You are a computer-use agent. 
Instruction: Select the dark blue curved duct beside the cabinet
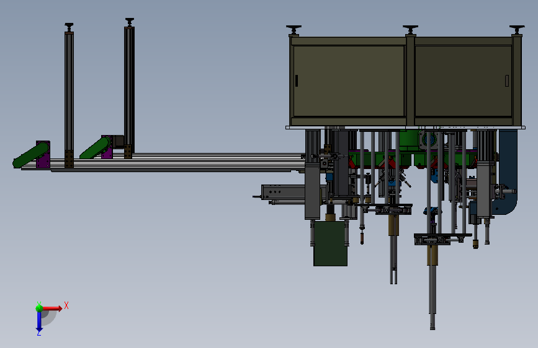tap(507, 172)
